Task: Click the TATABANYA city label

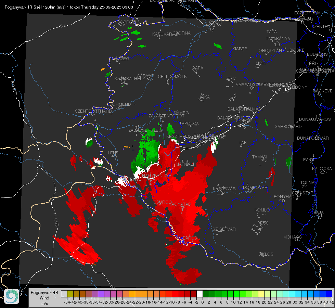Action: pos(278,39)
